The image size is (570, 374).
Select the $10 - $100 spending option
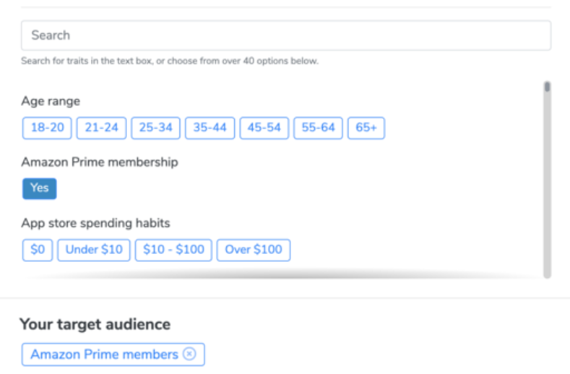pos(173,250)
